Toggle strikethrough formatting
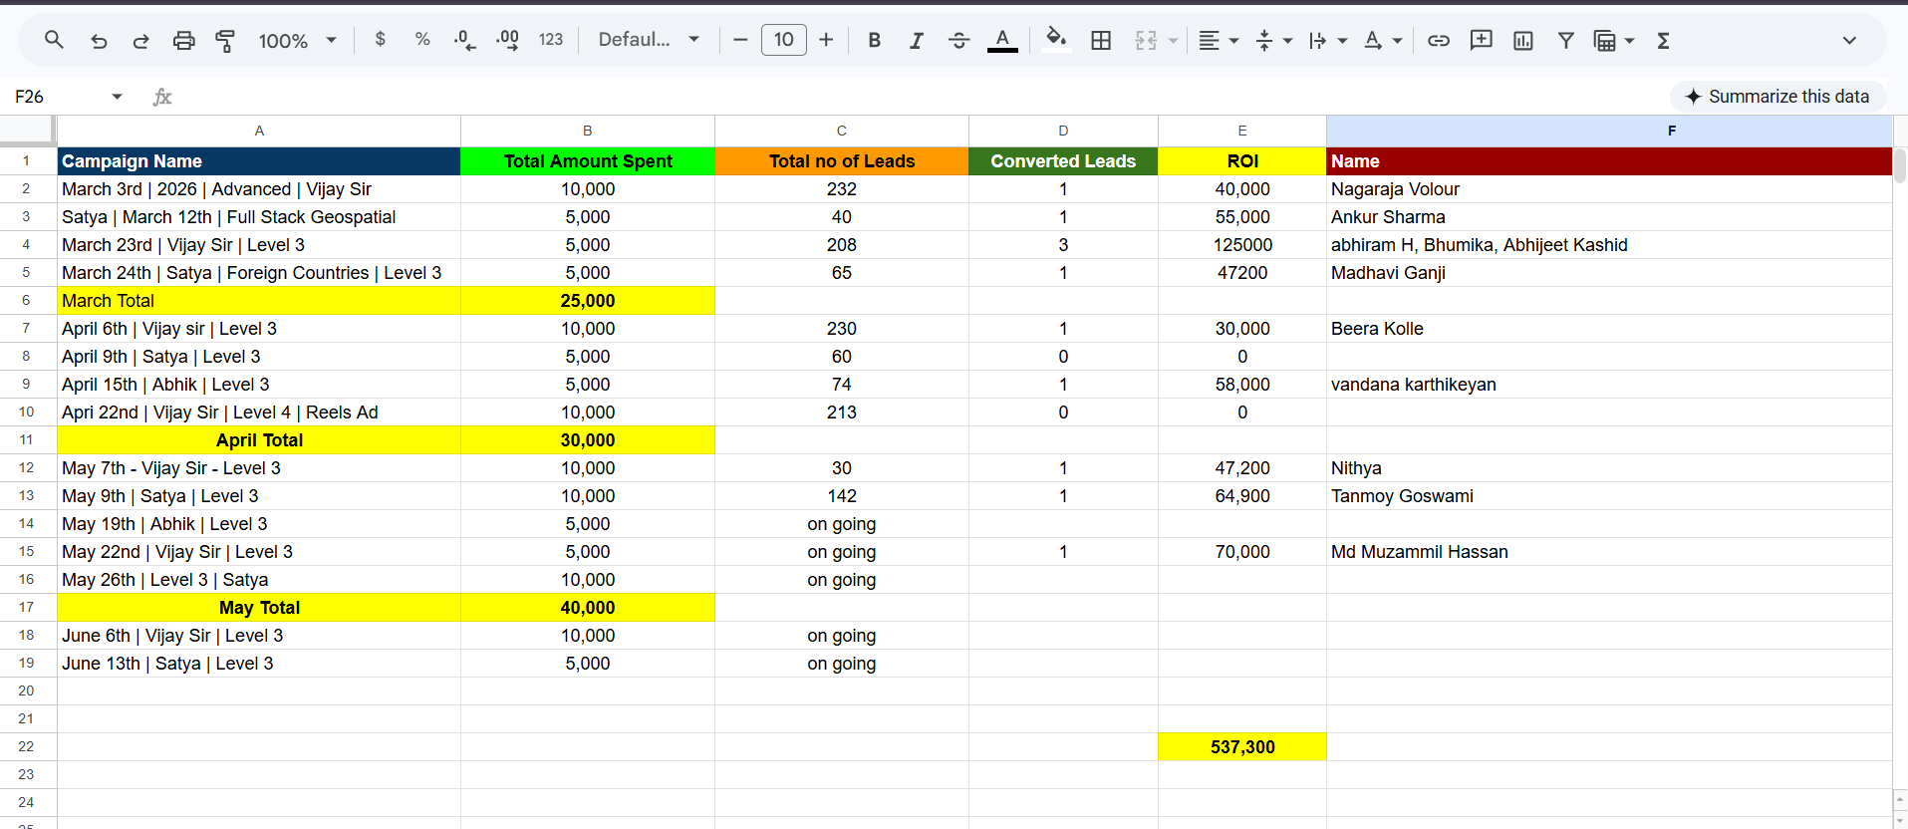This screenshot has width=1908, height=829. click(958, 40)
